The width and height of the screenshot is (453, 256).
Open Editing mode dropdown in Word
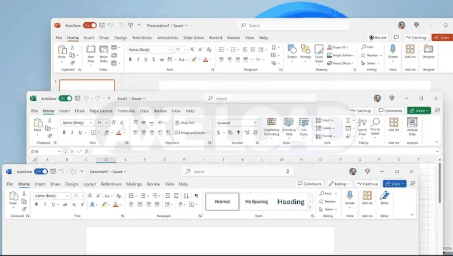339,184
